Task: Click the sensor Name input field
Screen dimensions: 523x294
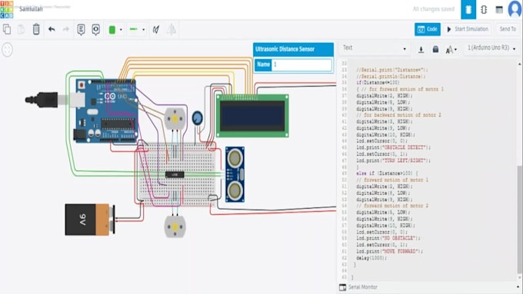Action: (301, 64)
